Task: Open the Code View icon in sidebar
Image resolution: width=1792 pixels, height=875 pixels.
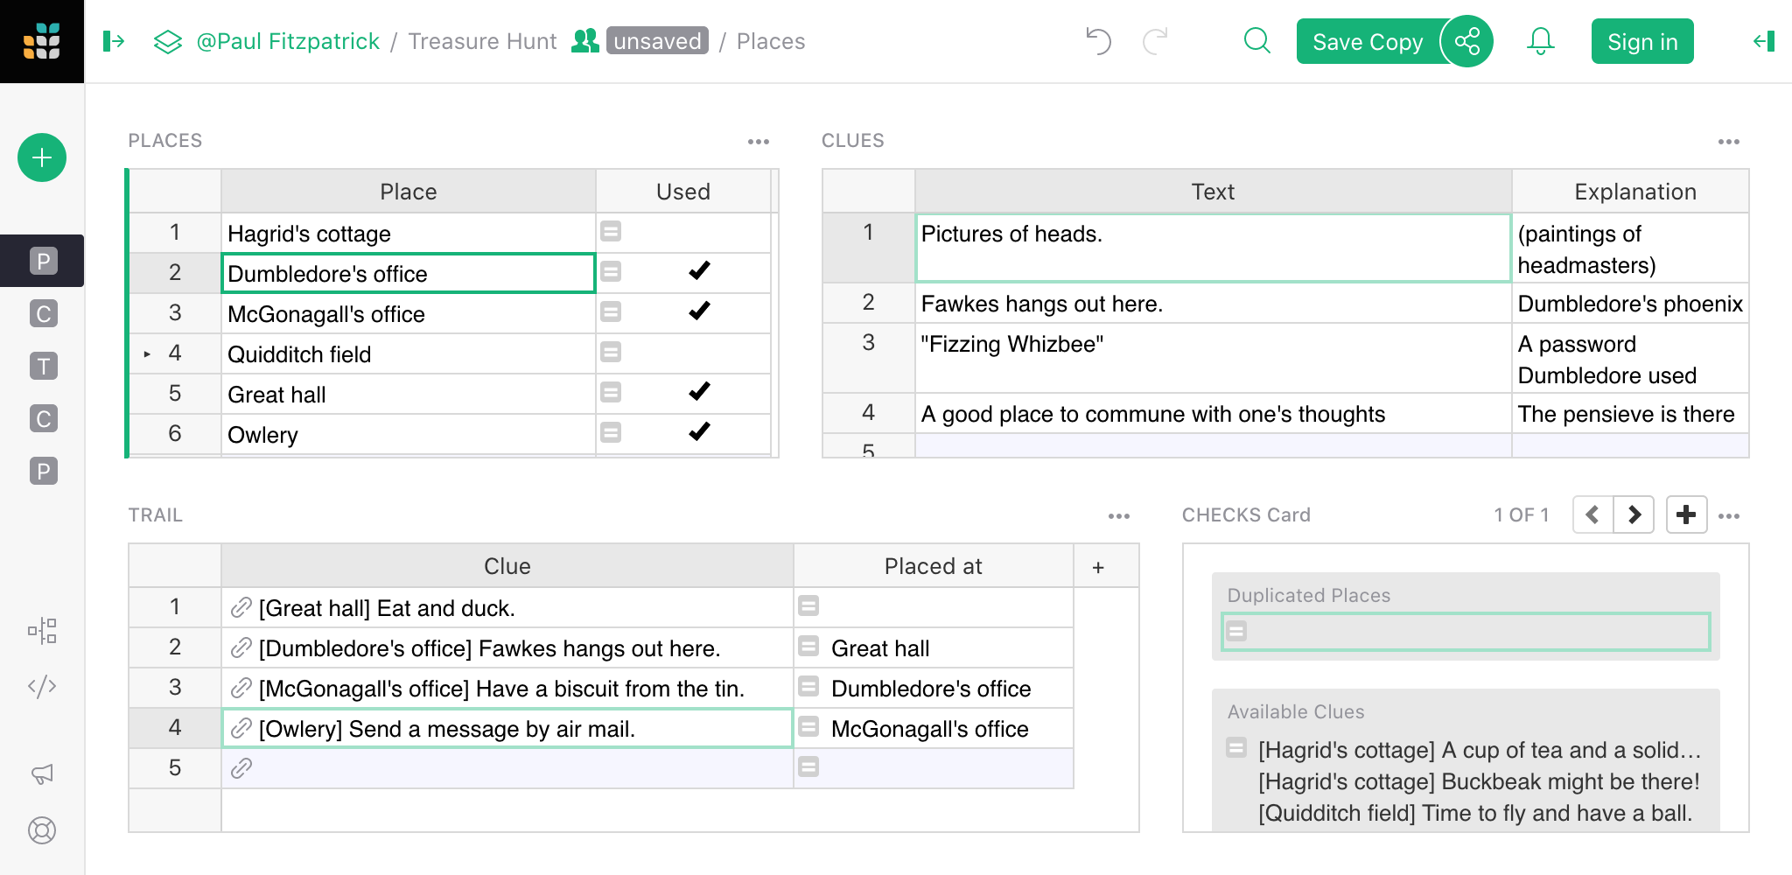Action: pos(42,686)
